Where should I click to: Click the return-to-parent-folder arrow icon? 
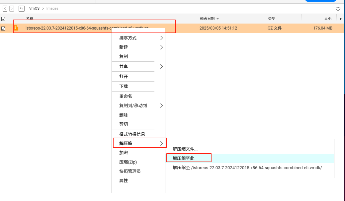pyautogui.click(x=21, y=9)
